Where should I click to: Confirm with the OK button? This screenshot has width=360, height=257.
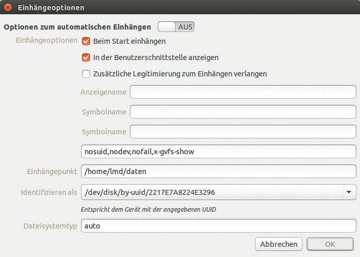330,244
